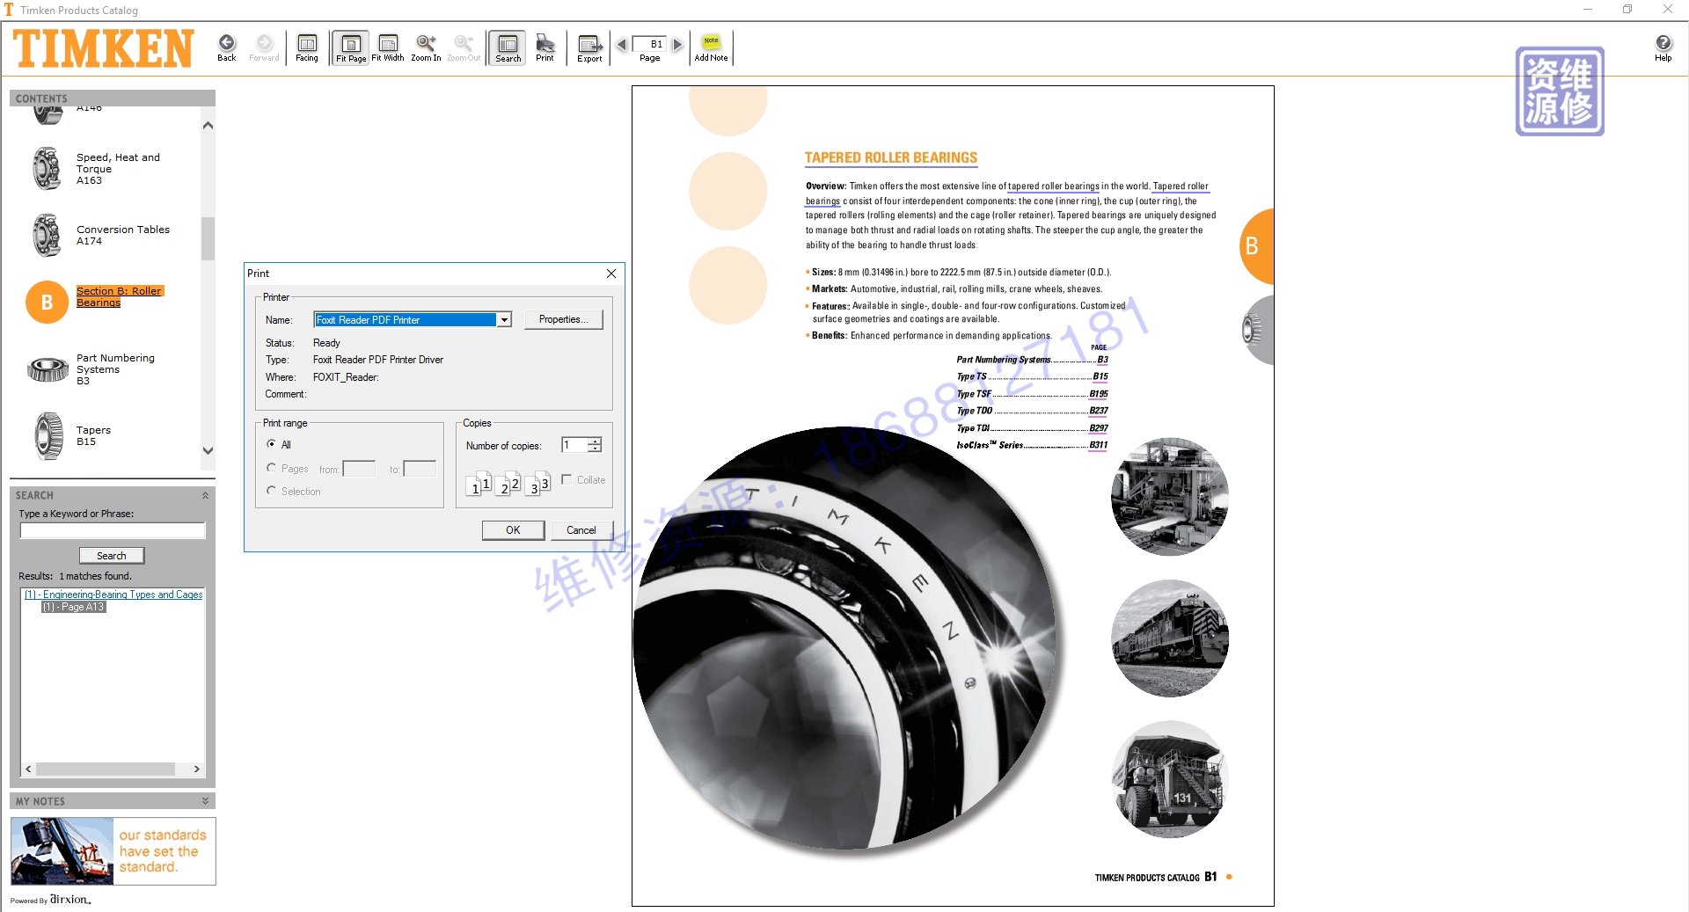Open the Help icon
The height and width of the screenshot is (912, 1689).
tap(1663, 44)
